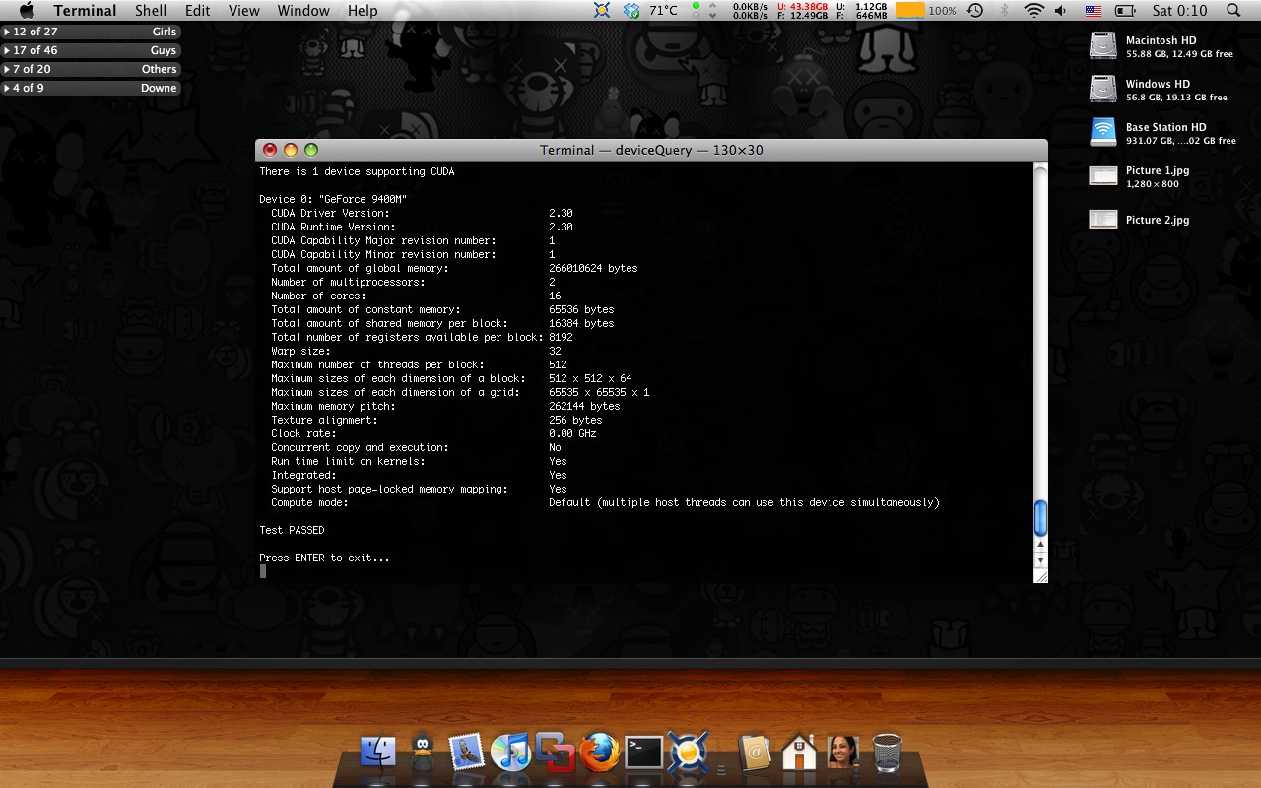Open the Window menu
The height and width of the screenshot is (788, 1261).
pos(303,11)
